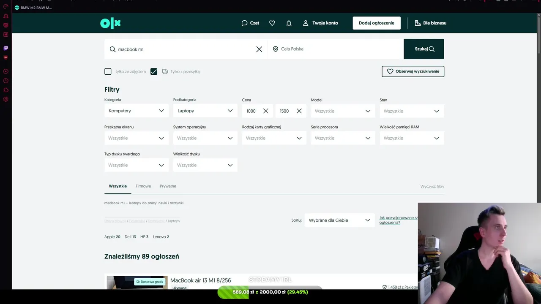Select the BMW M2 browser tab
Image resolution: width=541 pixels, height=304 pixels.
(33, 8)
